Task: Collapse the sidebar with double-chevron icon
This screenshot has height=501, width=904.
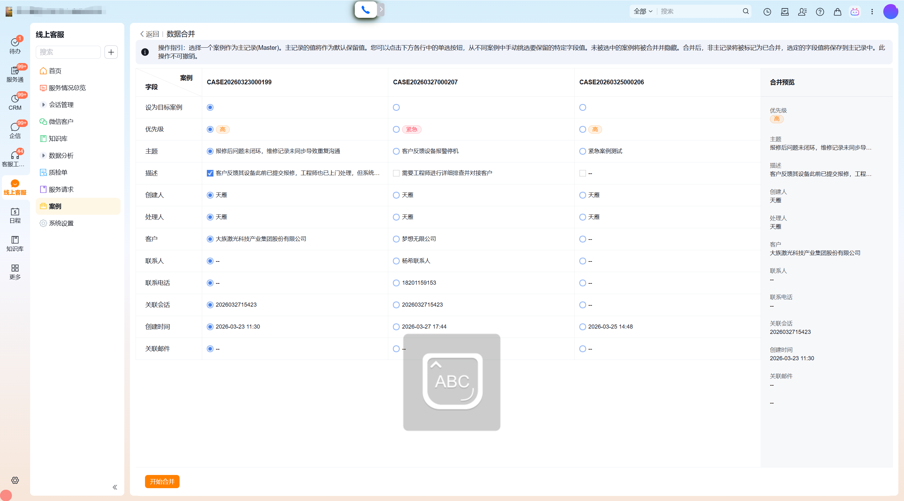Action: [115, 487]
